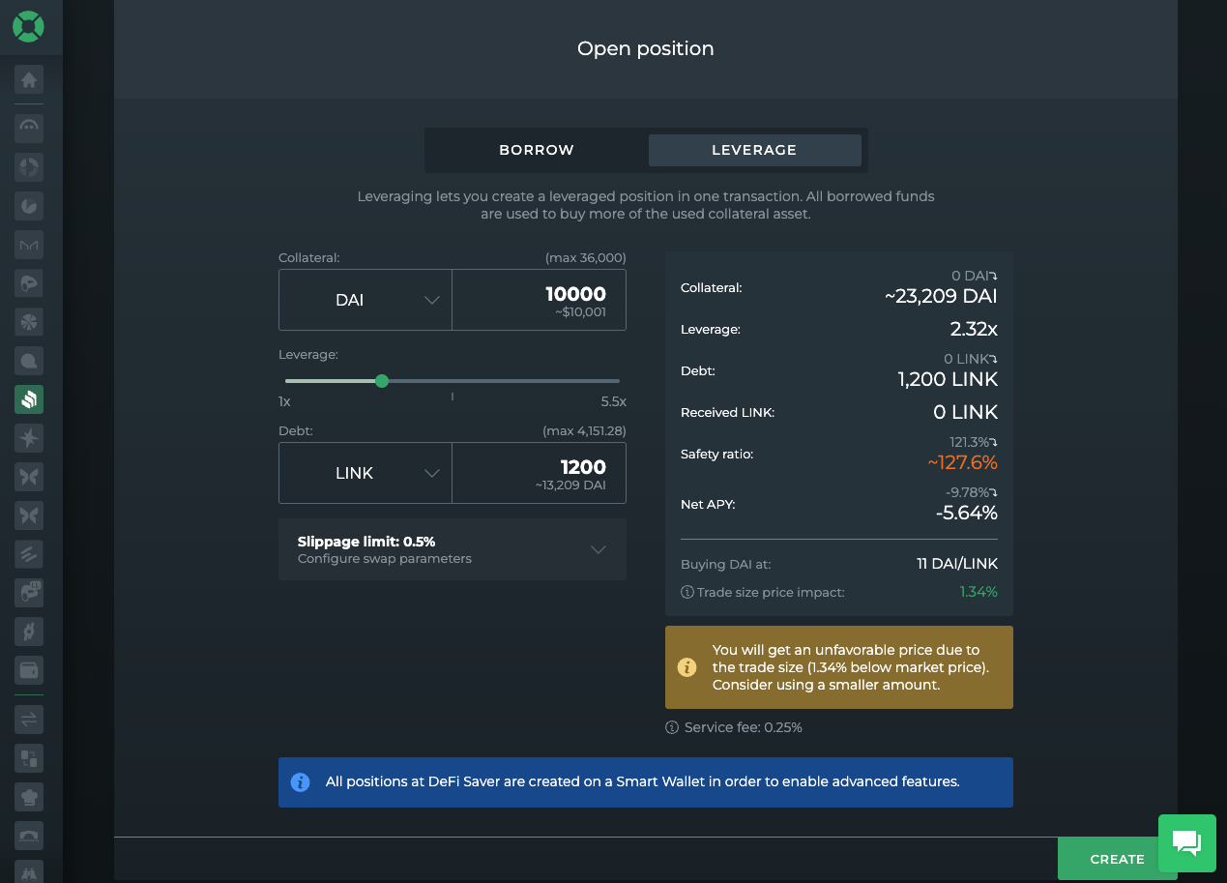Click the info icon next to Trade size price impact
This screenshot has width=1227, height=883.
click(687, 591)
